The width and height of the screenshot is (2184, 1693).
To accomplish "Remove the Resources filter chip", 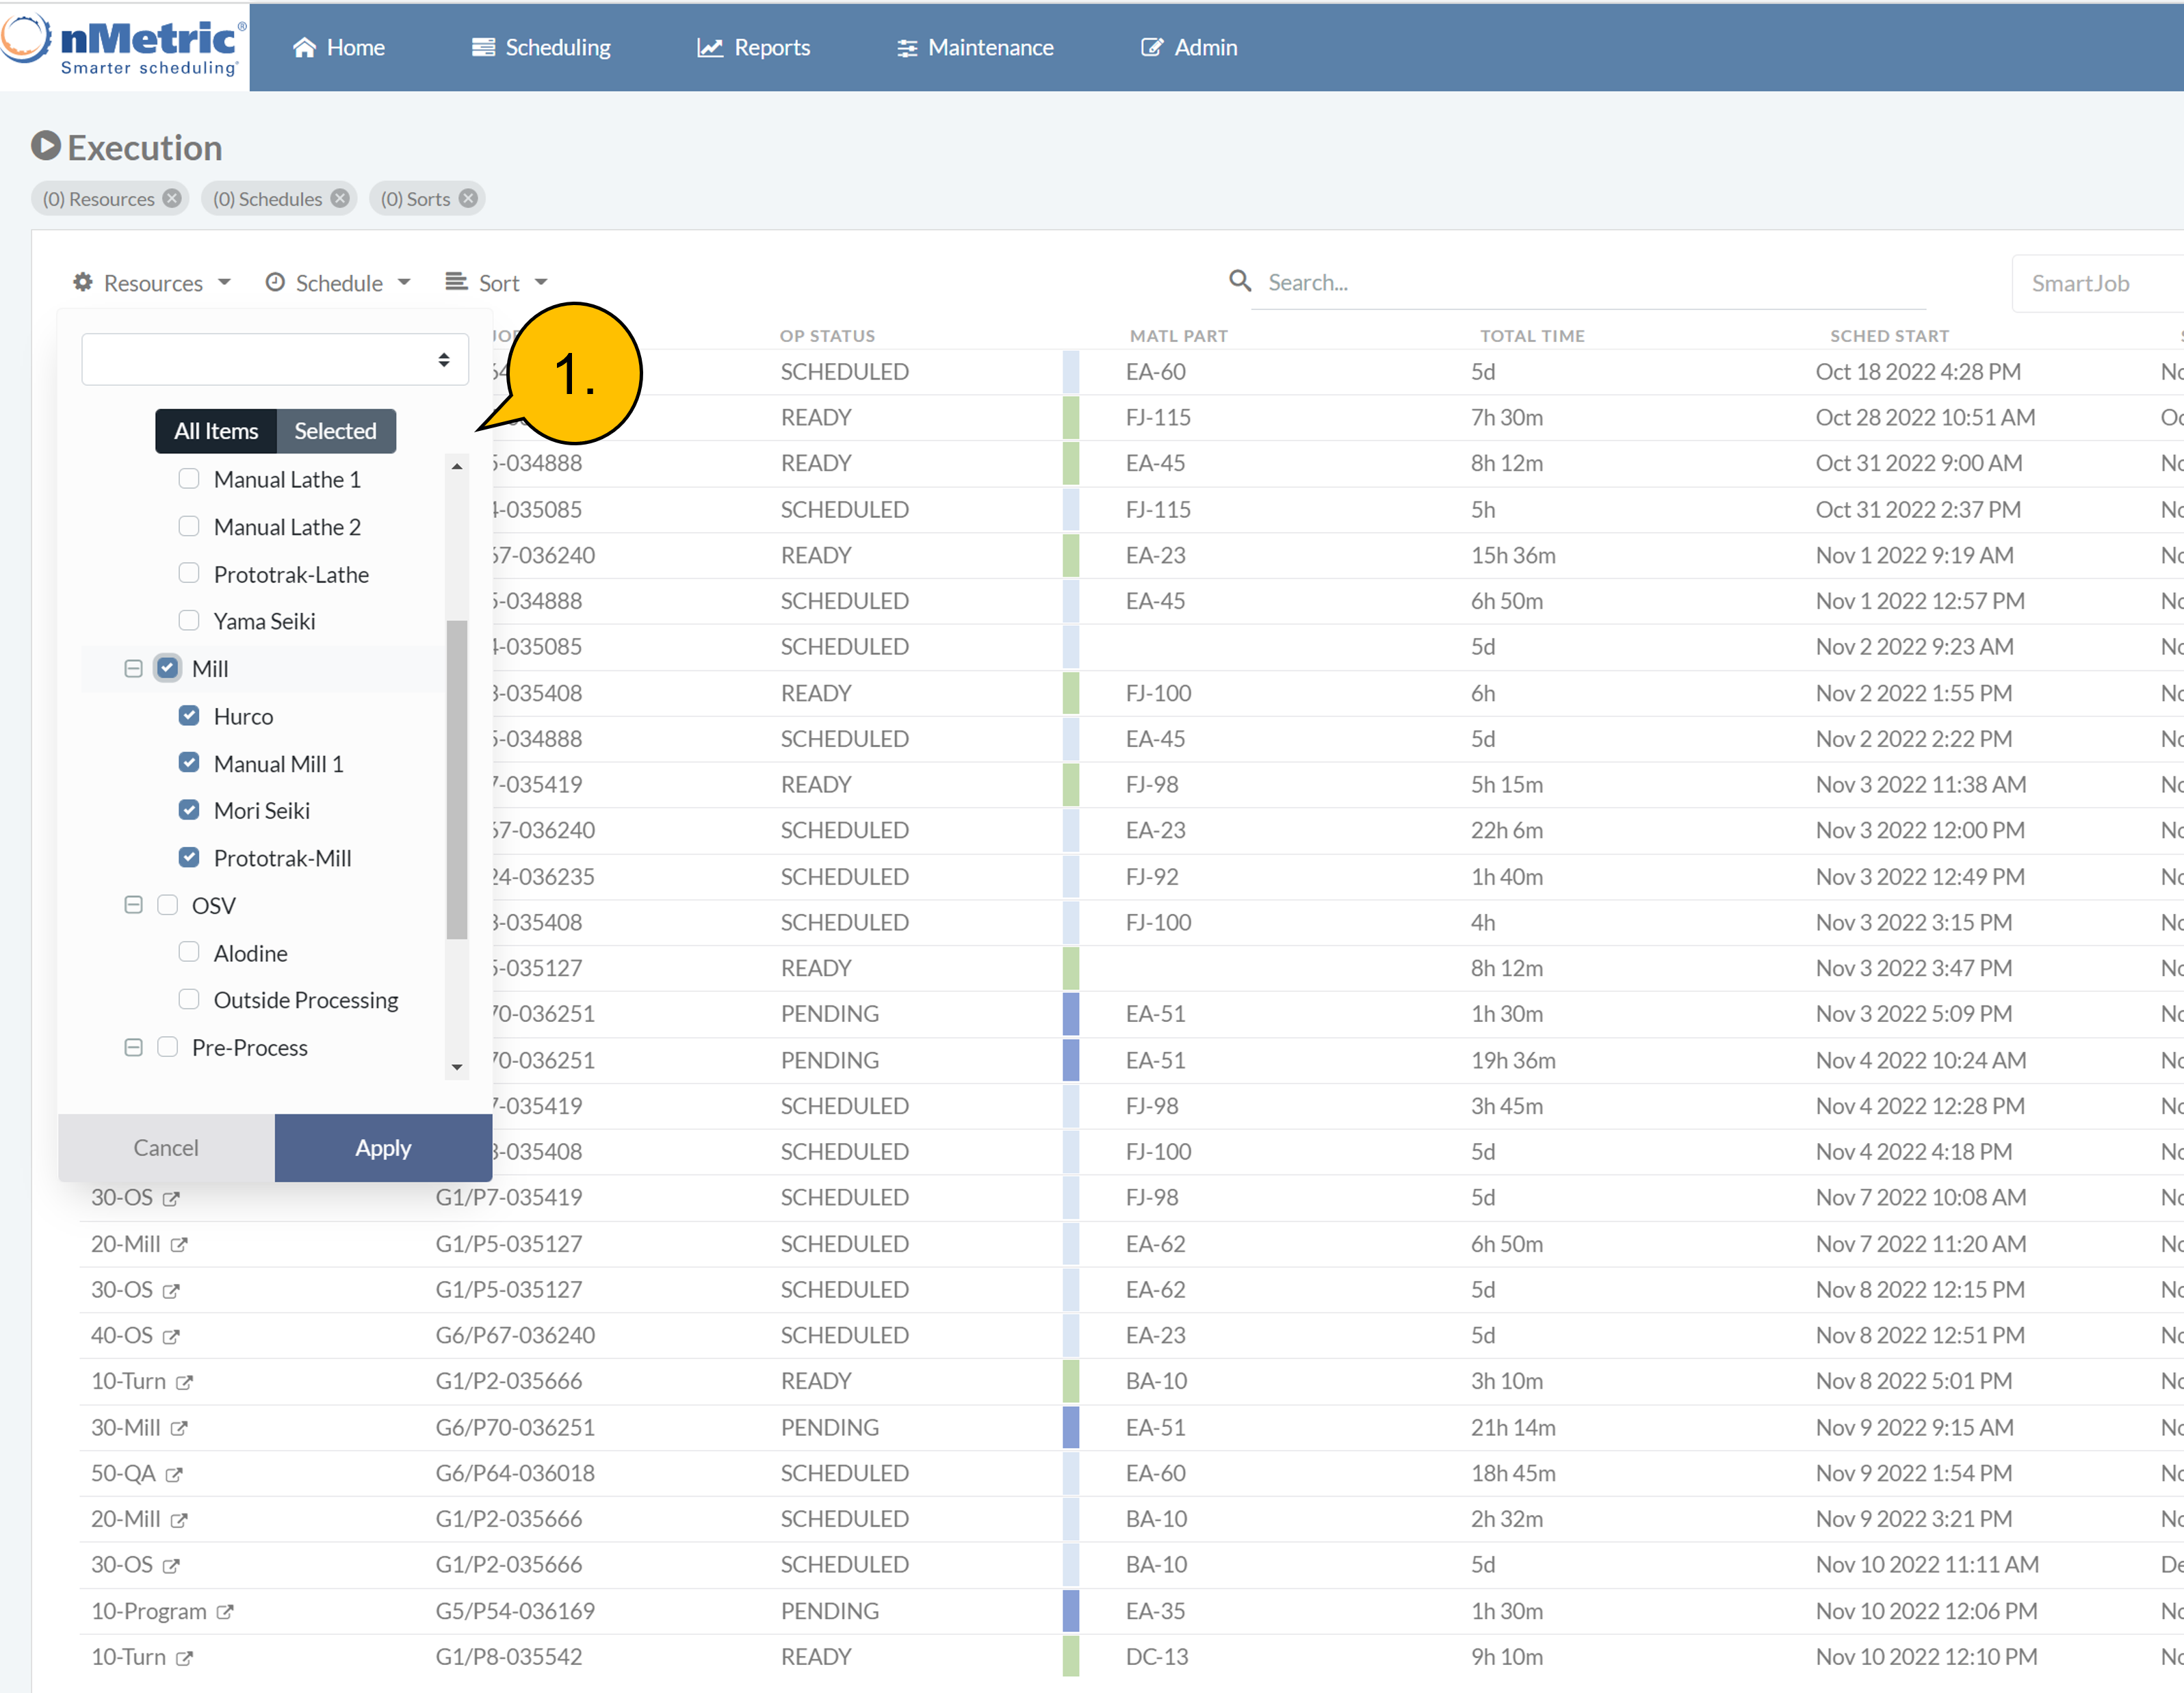I will click(x=172, y=198).
